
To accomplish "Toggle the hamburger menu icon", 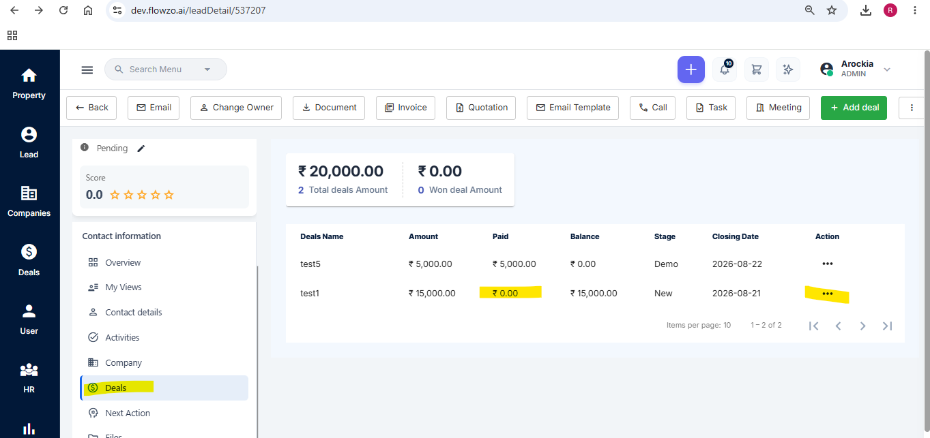I will coord(87,69).
